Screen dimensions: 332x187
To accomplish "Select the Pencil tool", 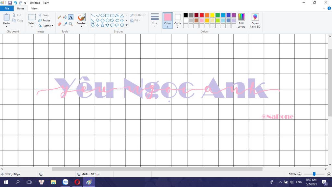I will coord(59,17).
